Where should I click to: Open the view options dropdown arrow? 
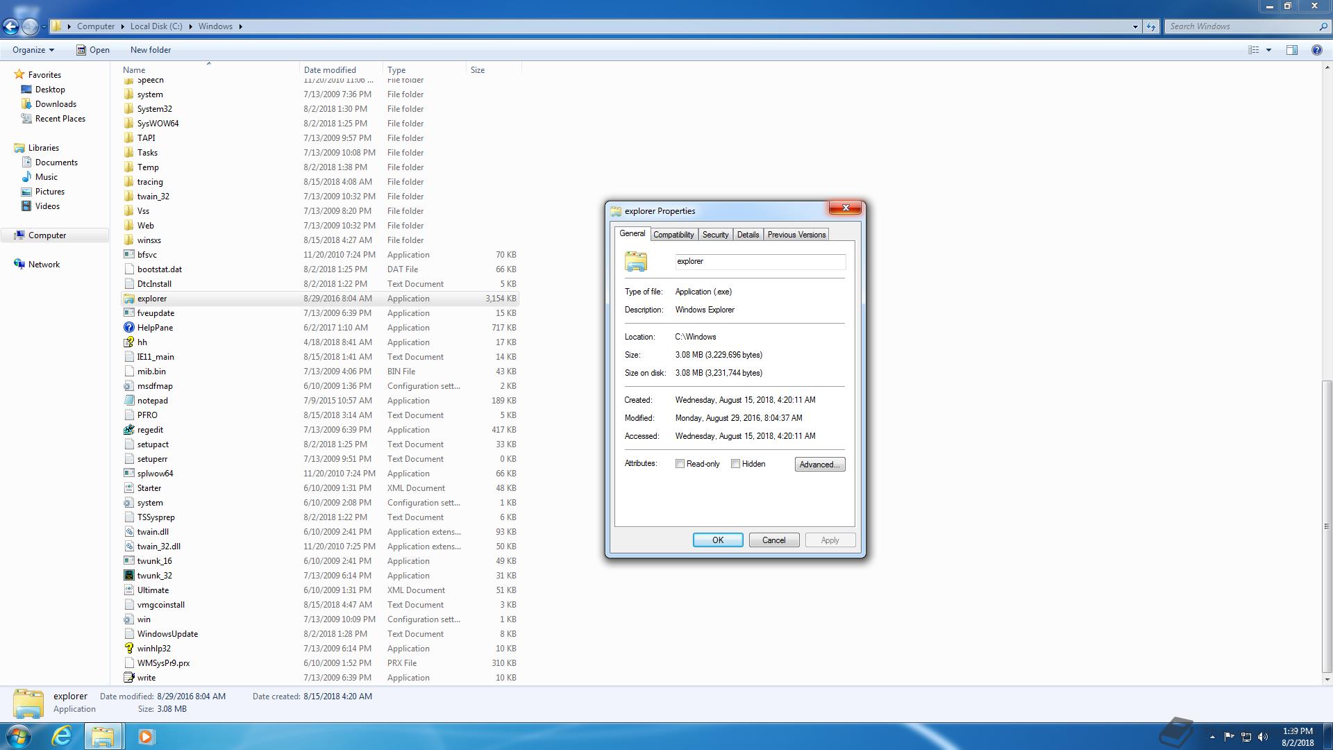(x=1268, y=50)
